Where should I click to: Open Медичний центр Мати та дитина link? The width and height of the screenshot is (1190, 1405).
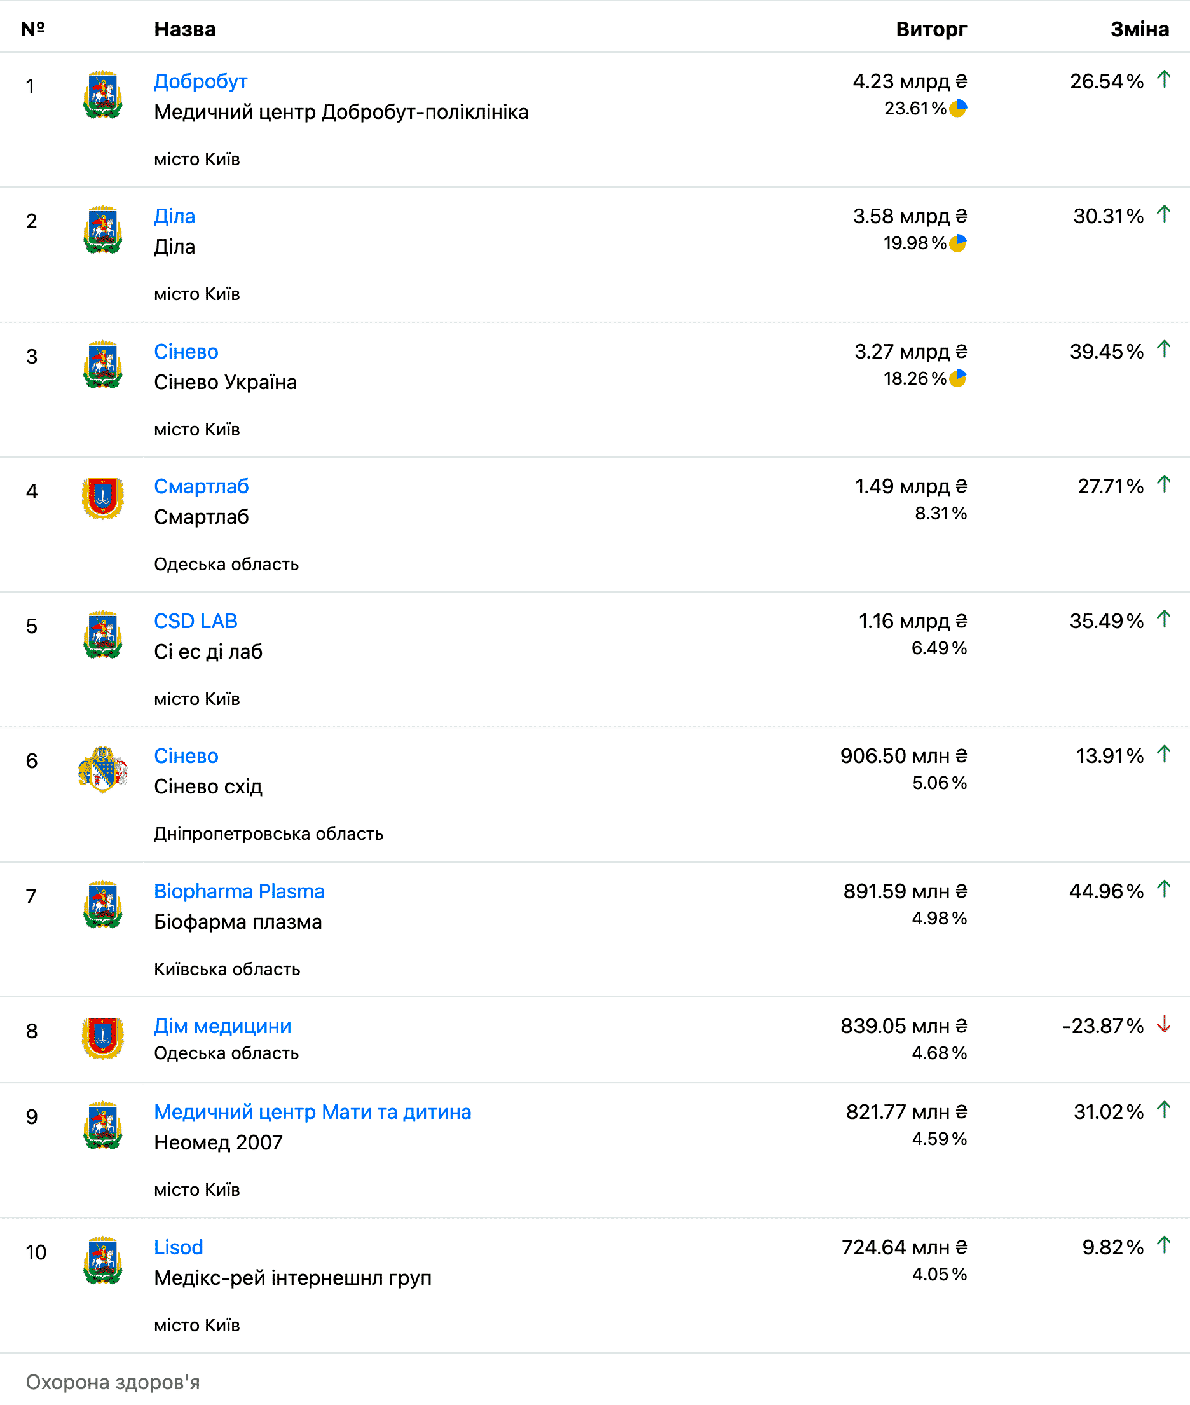pyautogui.click(x=312, y=1111)
